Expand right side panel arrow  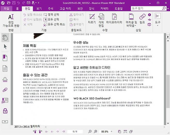click(168, 37)
